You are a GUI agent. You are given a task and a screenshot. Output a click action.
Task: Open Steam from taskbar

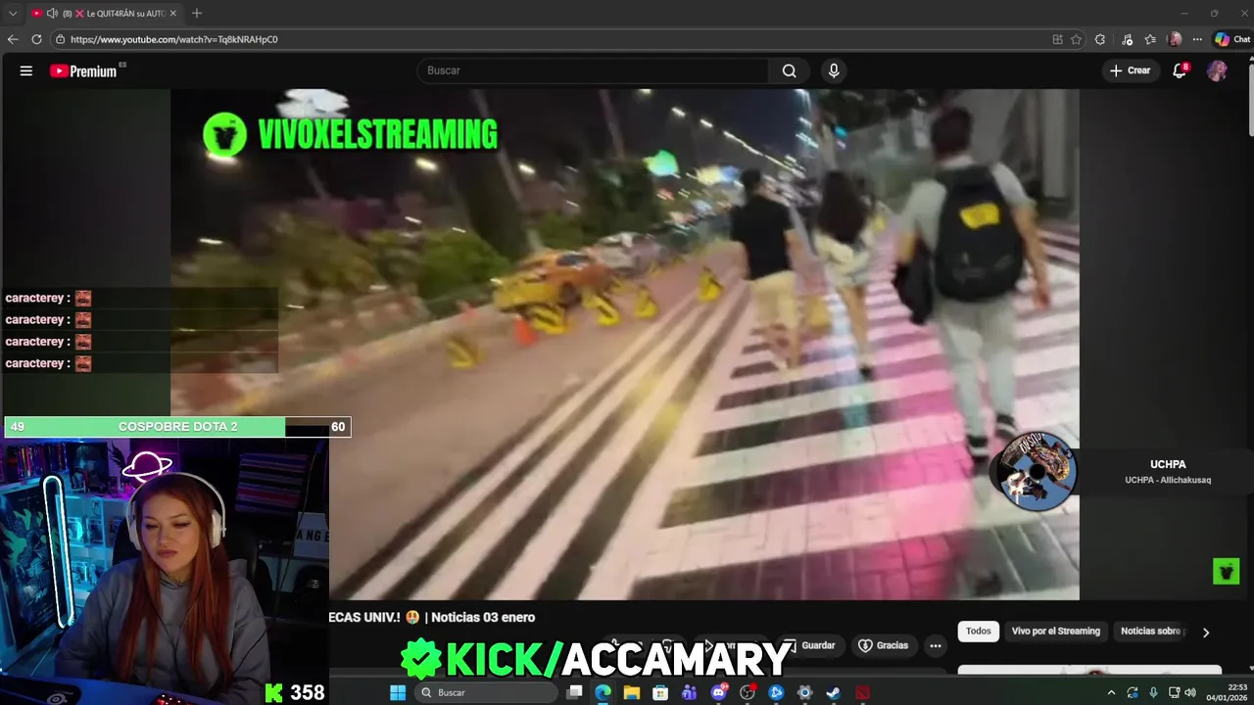(834, 692)
